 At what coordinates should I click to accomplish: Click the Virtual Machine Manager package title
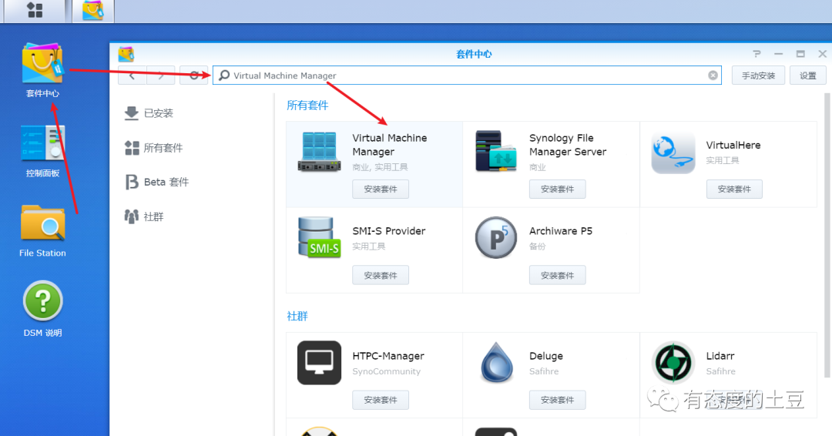(390, 145)
